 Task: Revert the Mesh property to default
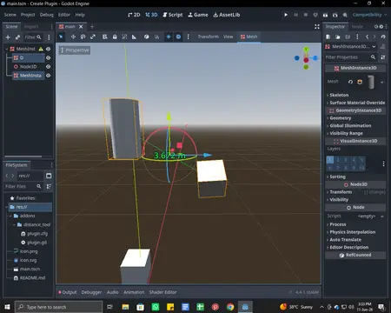(350, 82)
